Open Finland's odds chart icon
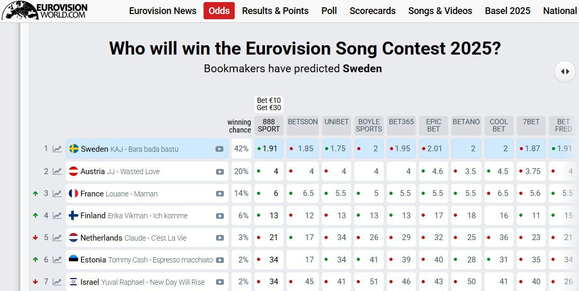 (x=57, y=216)
